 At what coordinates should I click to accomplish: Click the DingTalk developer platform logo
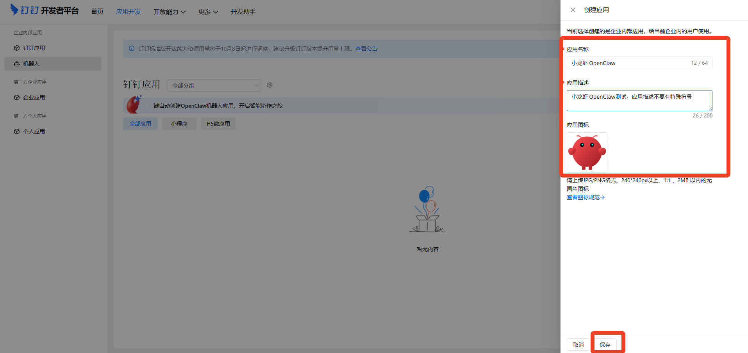[x=44, y=10]
